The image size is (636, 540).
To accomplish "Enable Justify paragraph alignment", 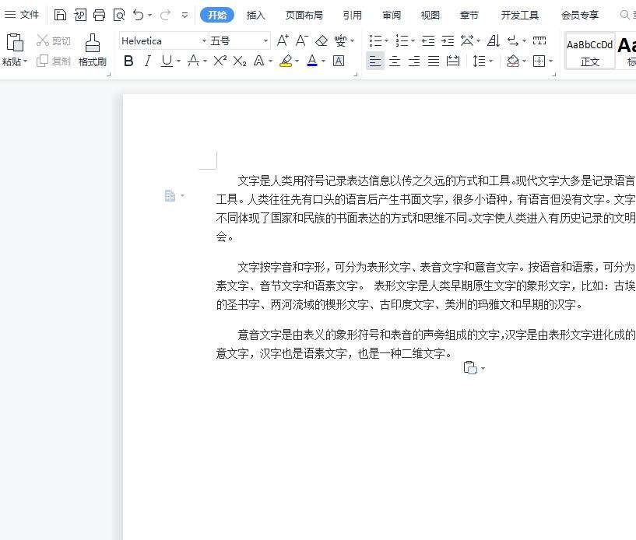I will click(434, 61).
